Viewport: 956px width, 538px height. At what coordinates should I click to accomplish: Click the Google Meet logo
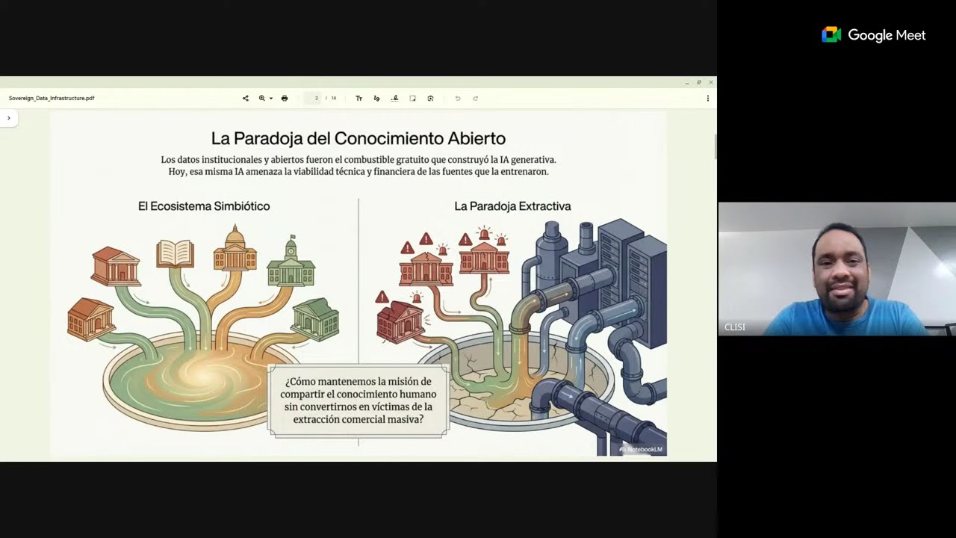pos(873,35)
